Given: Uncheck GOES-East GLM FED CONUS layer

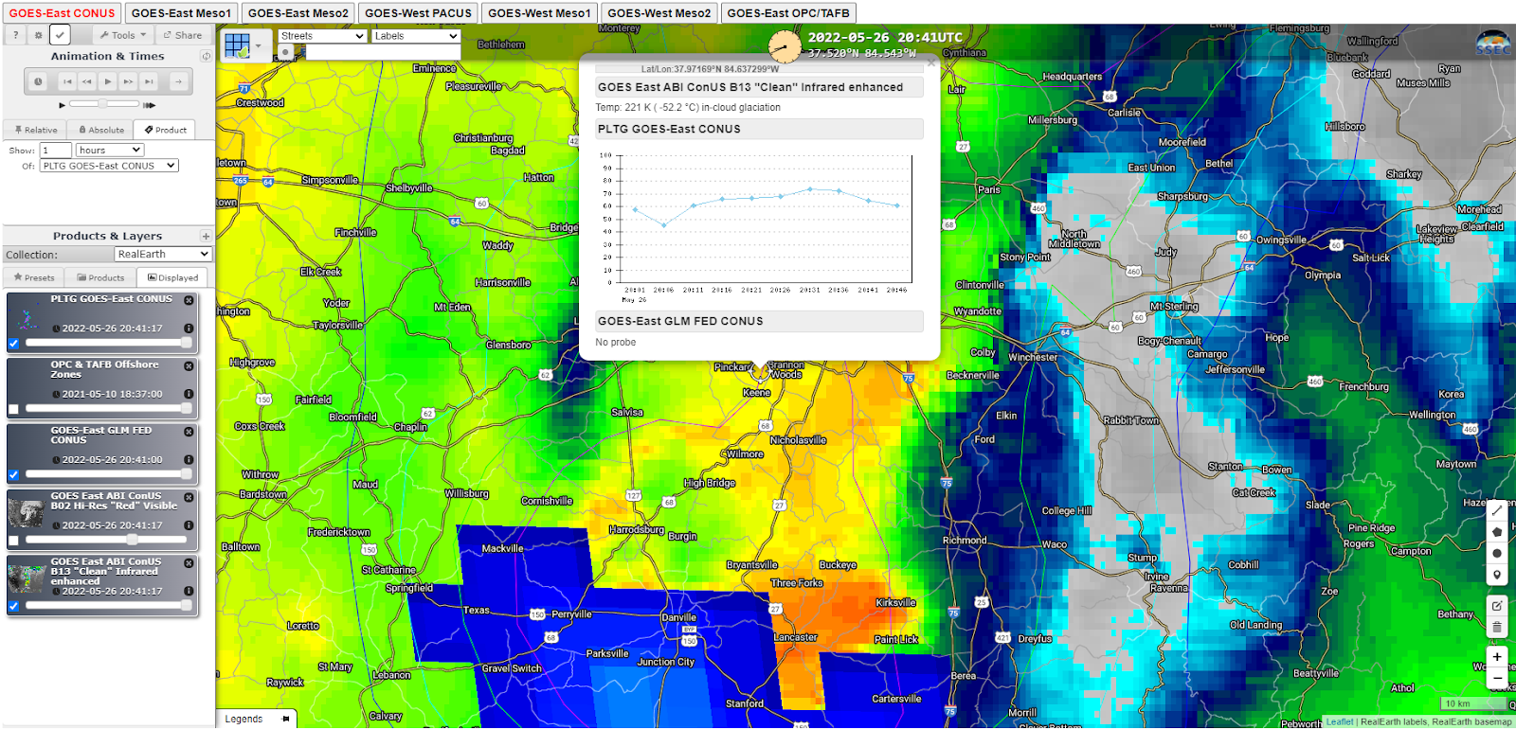Looking at the screenshot, I should (13, 474).
